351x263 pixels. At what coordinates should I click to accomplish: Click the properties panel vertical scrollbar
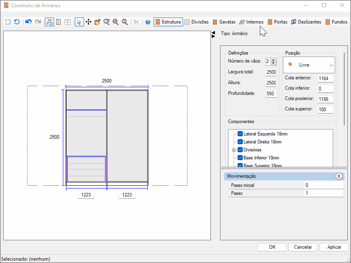click(344, 89)
